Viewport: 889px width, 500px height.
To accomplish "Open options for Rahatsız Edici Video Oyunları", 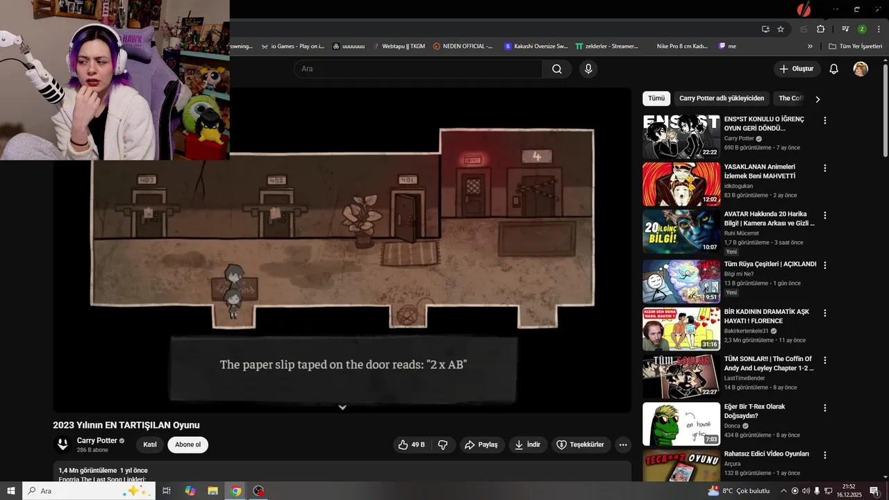I will pos(825,455).
